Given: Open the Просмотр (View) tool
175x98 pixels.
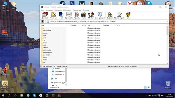Looking at the screenshot, I should (69, 15).
